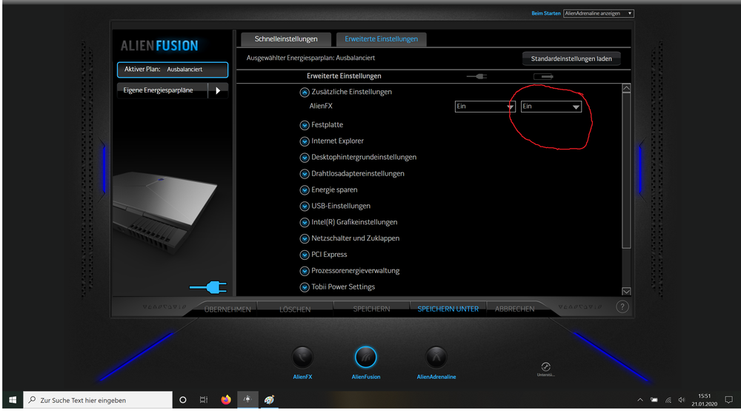Switch to the Erweiterte Einstellungen tab
741x416 pixels.
[381, 39]
